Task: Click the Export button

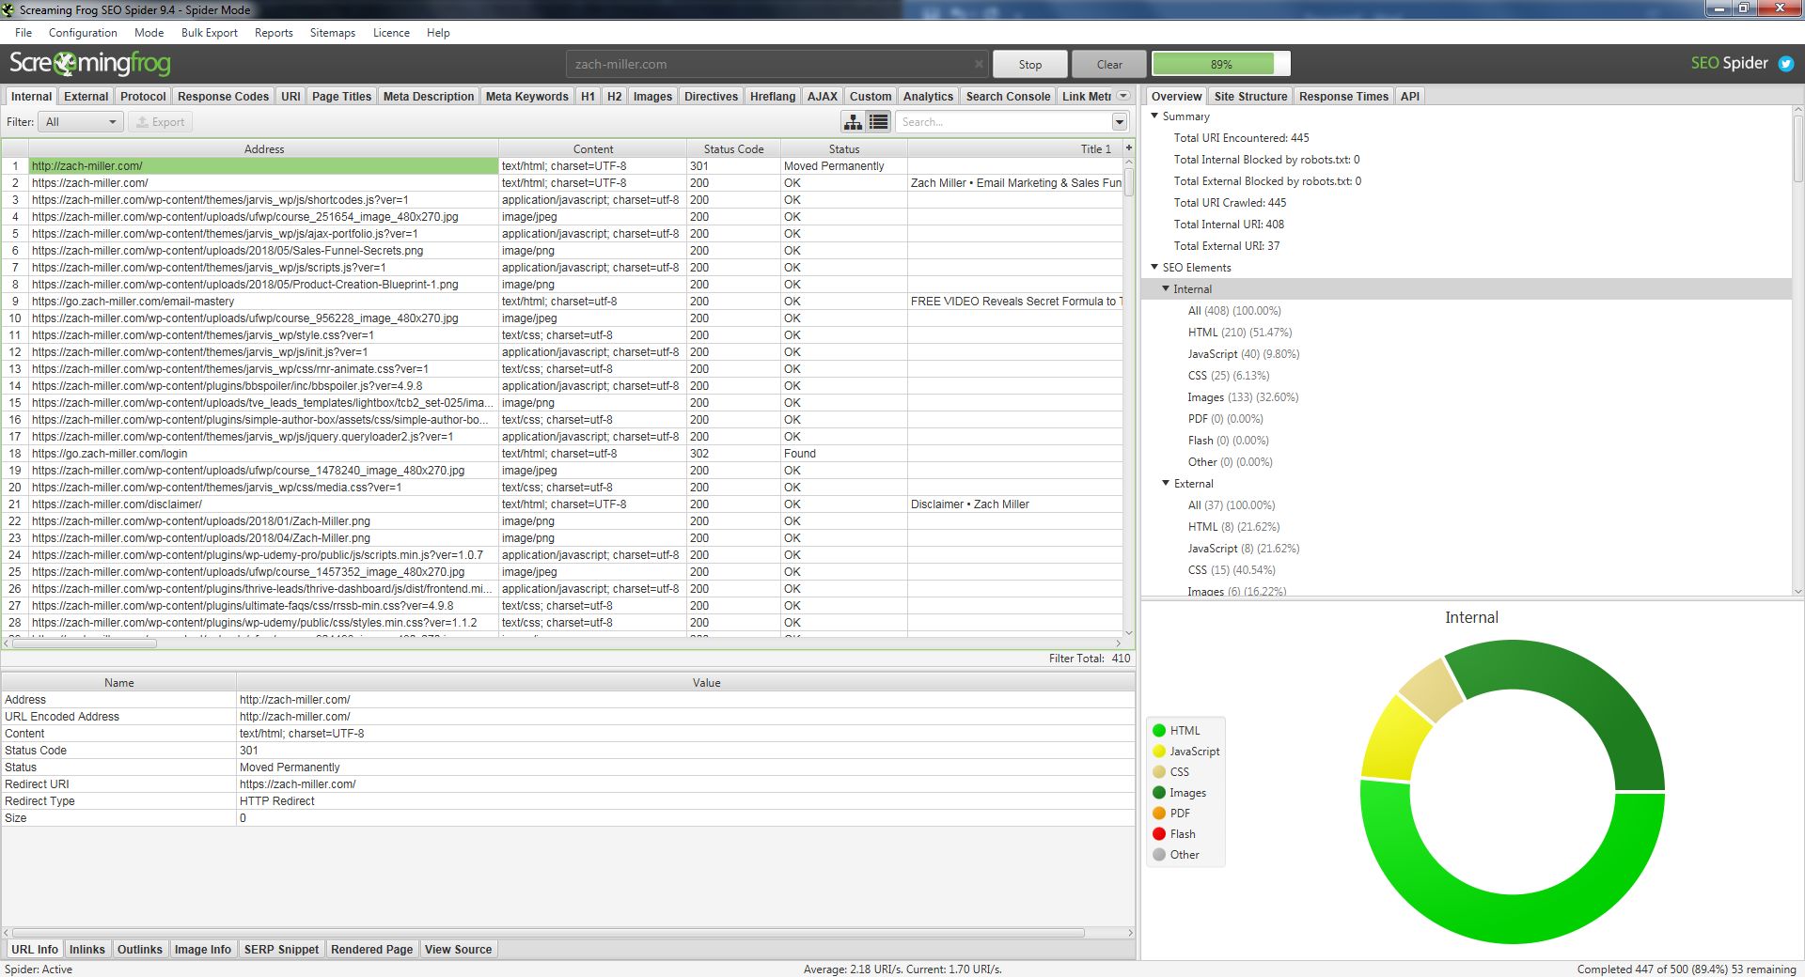Action: click(160, 122)
